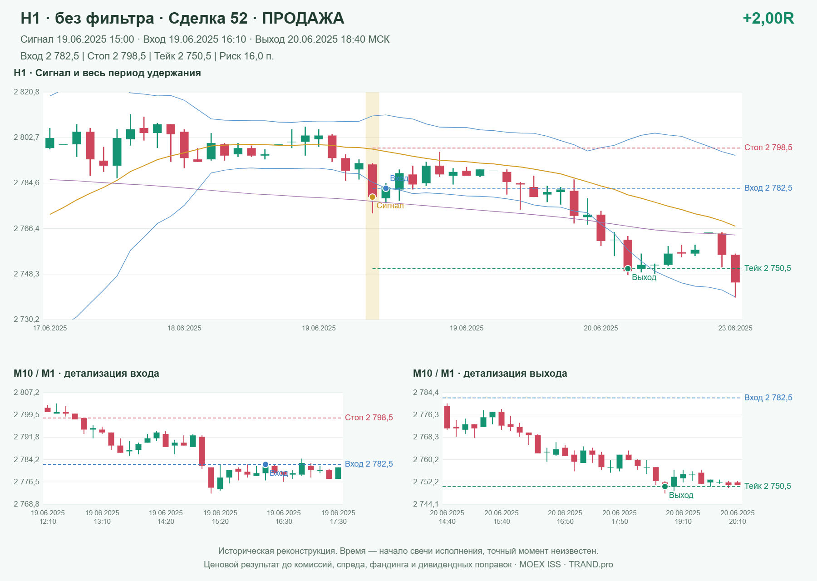This screenshot has width=817, height=581.
Task: Click the entry chart axis value 2 768,8
Action: pos(26,504)
